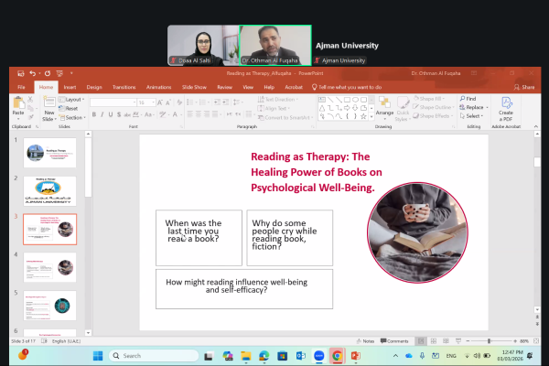Click the Save icon in the quick access toolbar

click(x=21, y=73)
